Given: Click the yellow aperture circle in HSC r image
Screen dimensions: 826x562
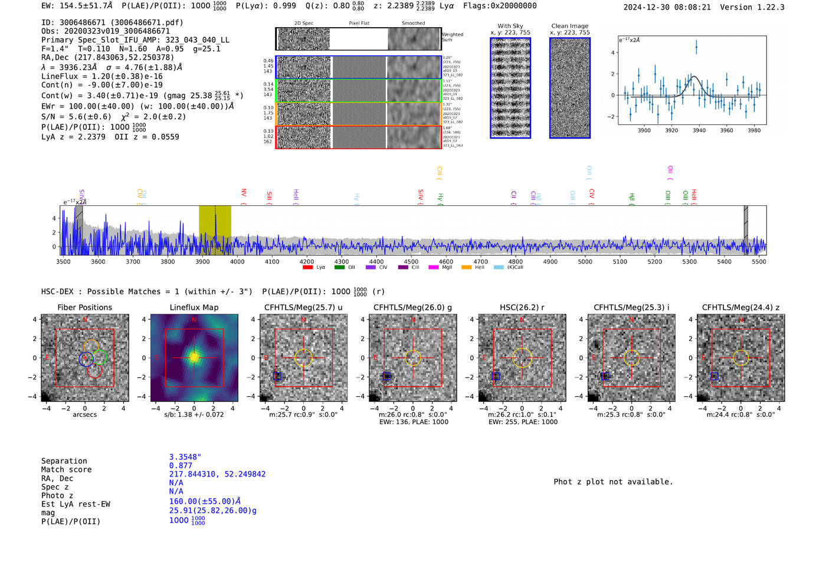Looking at the screenshot, I should 522,358.
